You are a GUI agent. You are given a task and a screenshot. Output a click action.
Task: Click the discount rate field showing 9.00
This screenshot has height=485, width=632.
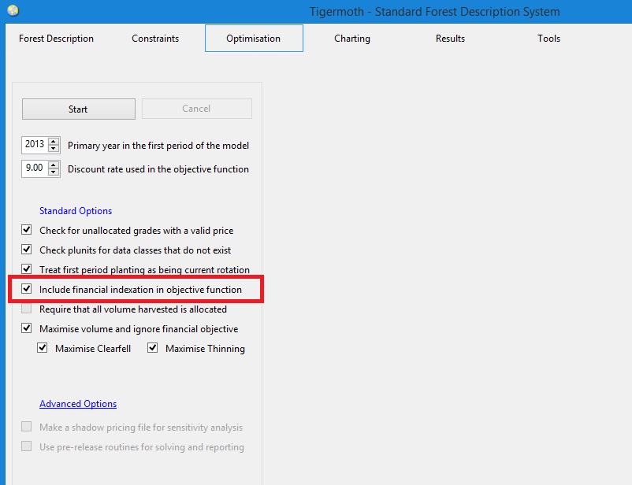[35, 168]
